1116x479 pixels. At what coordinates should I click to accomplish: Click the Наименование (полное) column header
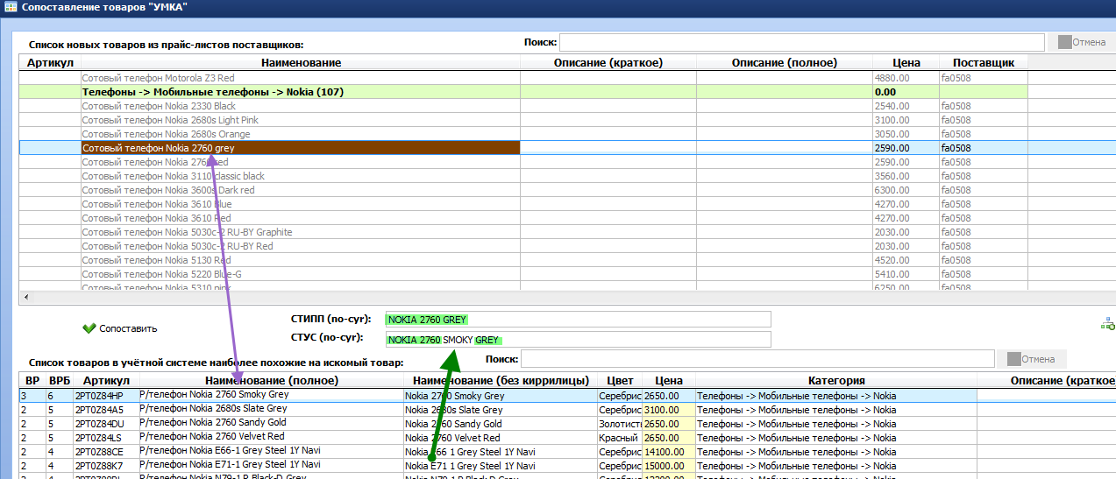[271, 381]
